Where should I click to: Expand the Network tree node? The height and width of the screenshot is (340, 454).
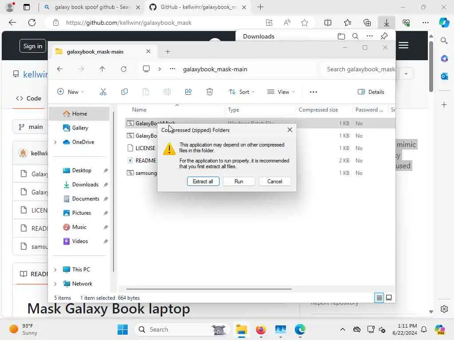coord(55,284)
